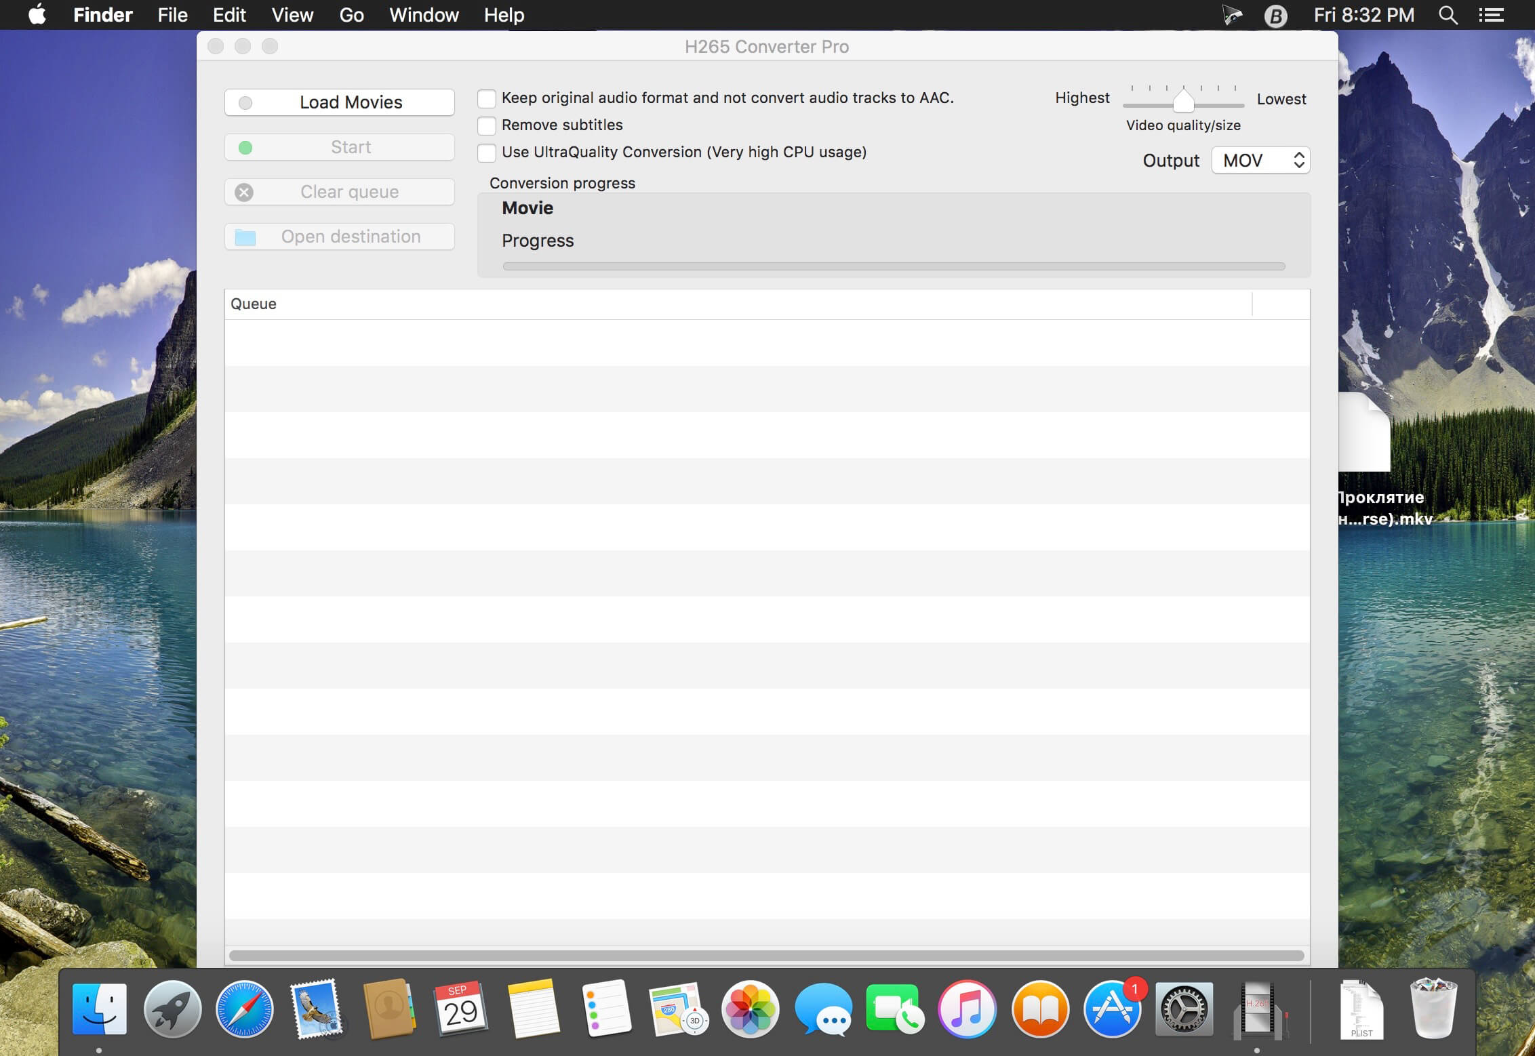Open the File menu
The height and width of the screenshot is (1056, 1535).
(x=174, y=14)
